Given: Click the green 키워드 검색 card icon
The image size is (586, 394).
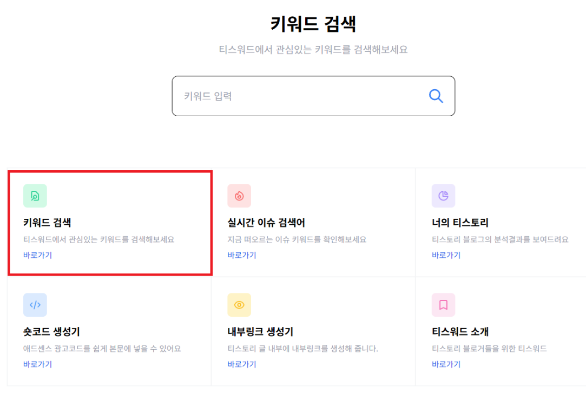Looking at the screenshot, I should 35,196.
